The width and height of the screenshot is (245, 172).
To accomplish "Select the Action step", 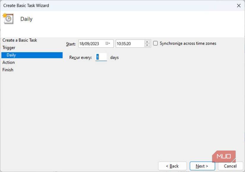I will [x=8, y=62].
